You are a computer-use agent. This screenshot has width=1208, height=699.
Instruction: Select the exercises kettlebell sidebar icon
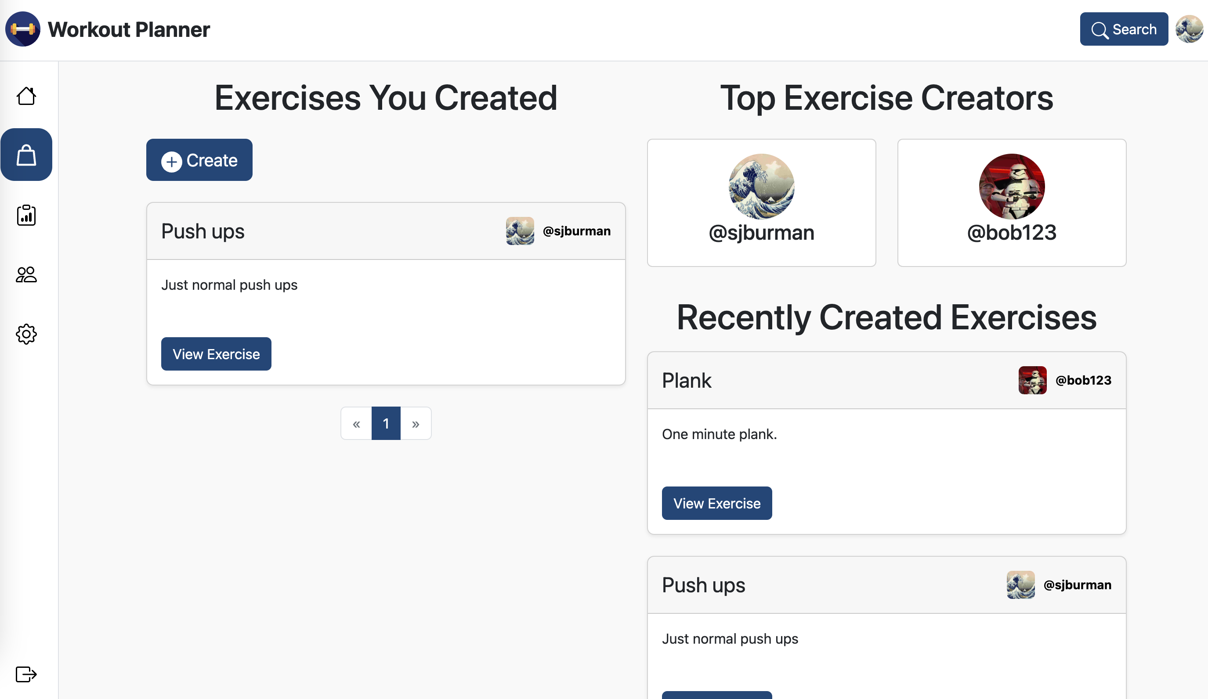coord(26,155)
